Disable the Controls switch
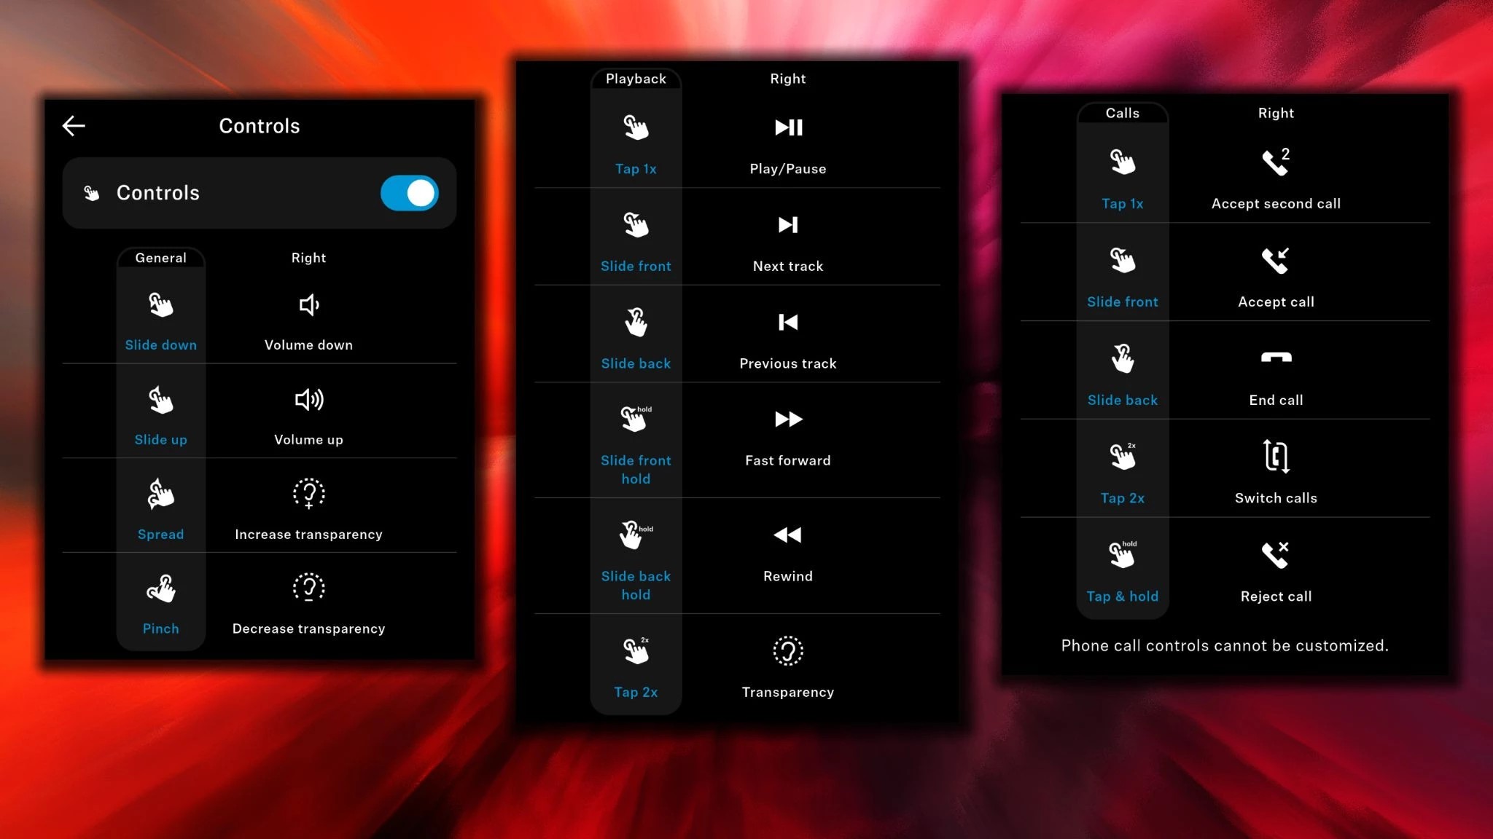The width and height of the screenshot is (1493, 839). [409, 193]
